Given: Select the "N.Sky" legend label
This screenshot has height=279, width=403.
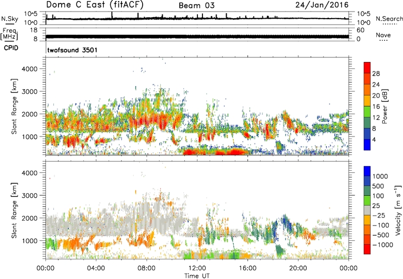Looking at the screenshot, I should pos(10,19).
